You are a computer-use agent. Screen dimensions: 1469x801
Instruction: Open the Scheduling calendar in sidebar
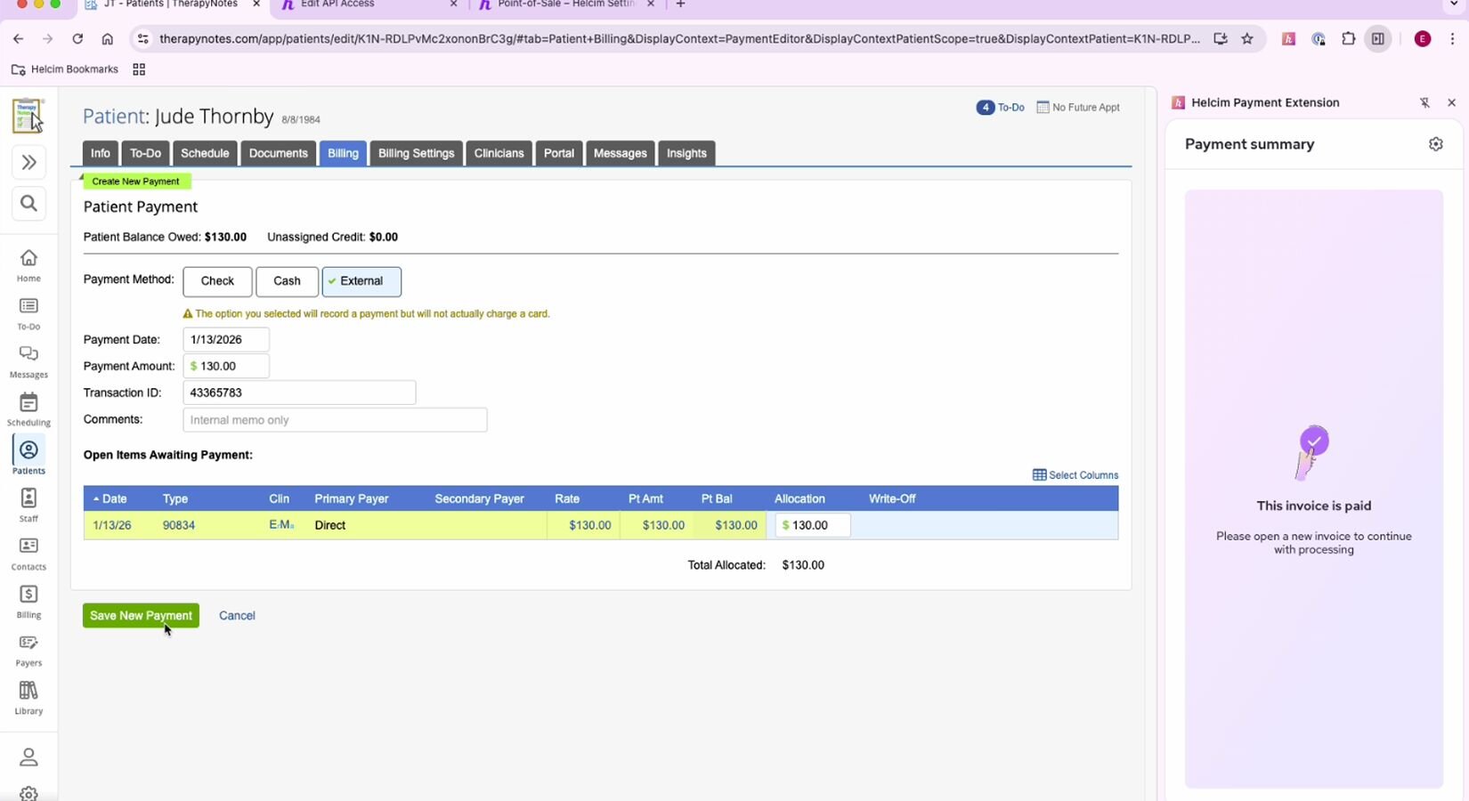coord(28,409)
